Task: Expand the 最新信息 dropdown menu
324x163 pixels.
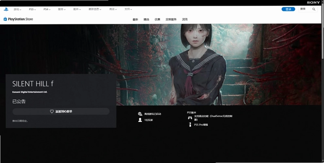Action: pos(95,9)
